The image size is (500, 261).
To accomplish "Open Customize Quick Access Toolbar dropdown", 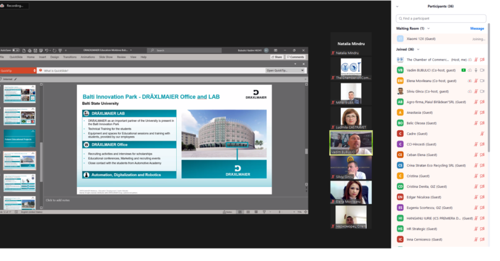I will [66, 50].
